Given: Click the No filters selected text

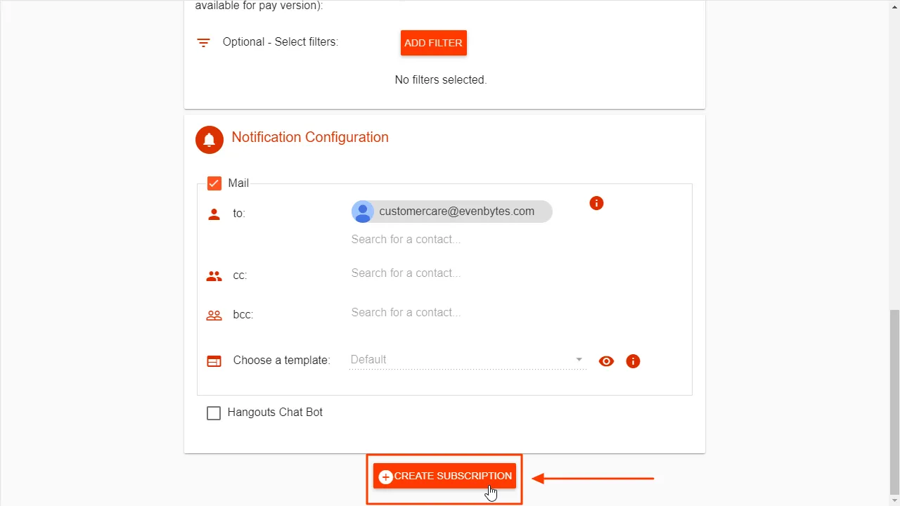Looking at the screenshot, I should [441, 80].
